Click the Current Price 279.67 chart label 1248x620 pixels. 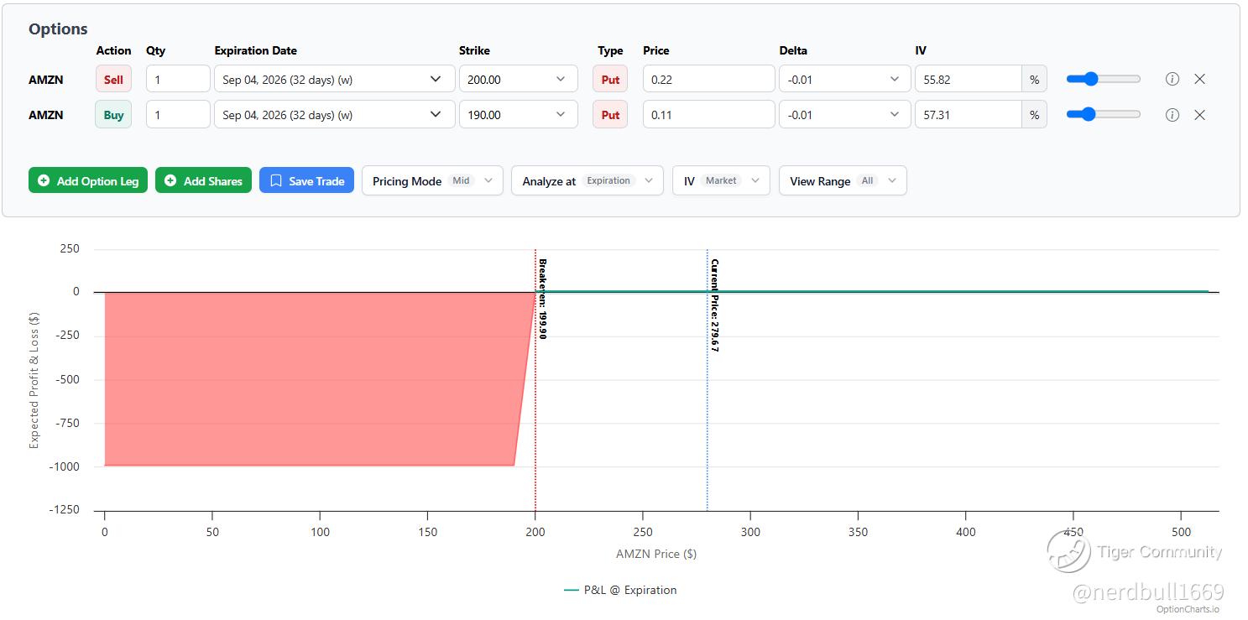point(714,305)
